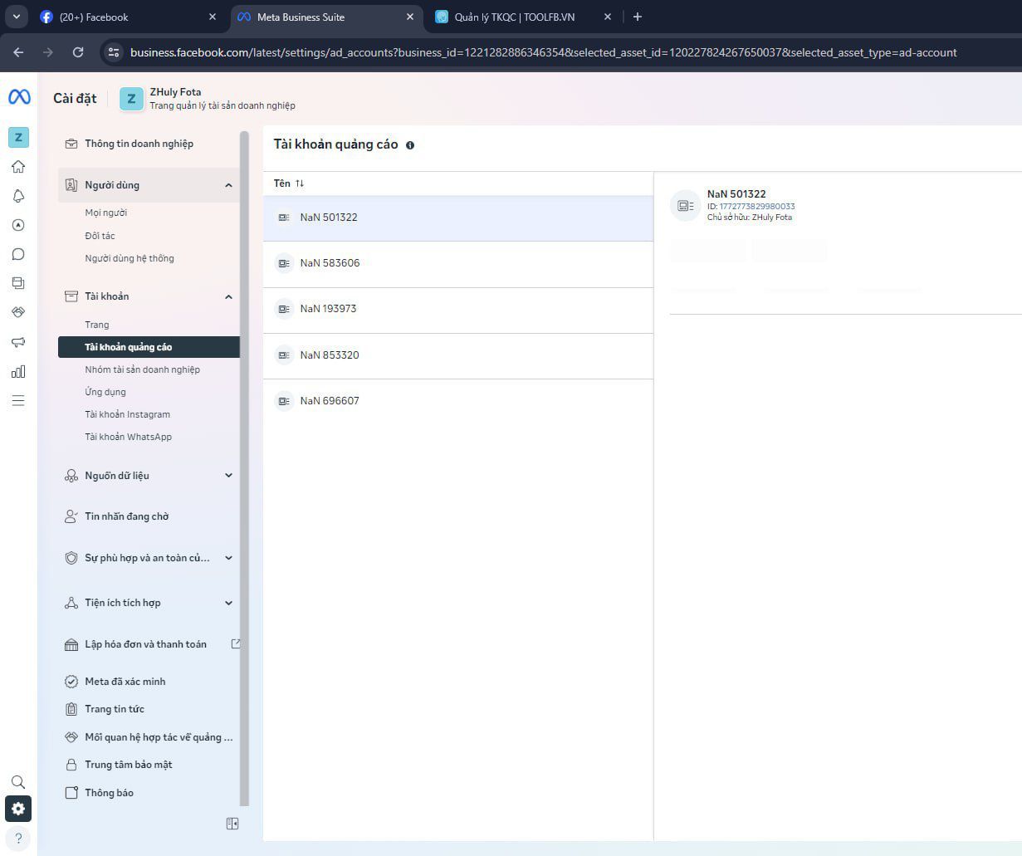Click the Meta logo icon
The image size is (1022, 856).
tap(19, 97)
